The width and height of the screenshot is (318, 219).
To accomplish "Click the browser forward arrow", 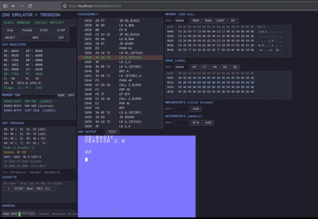I will [22, 6].
